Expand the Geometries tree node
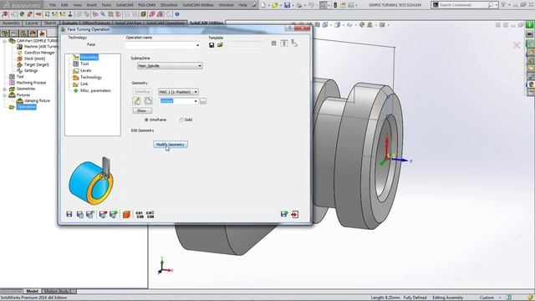This screenshot has height=301, width=535. pos(5,89)
